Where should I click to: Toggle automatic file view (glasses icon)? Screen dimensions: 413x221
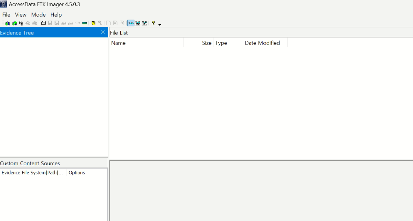(x=131, y=23)
